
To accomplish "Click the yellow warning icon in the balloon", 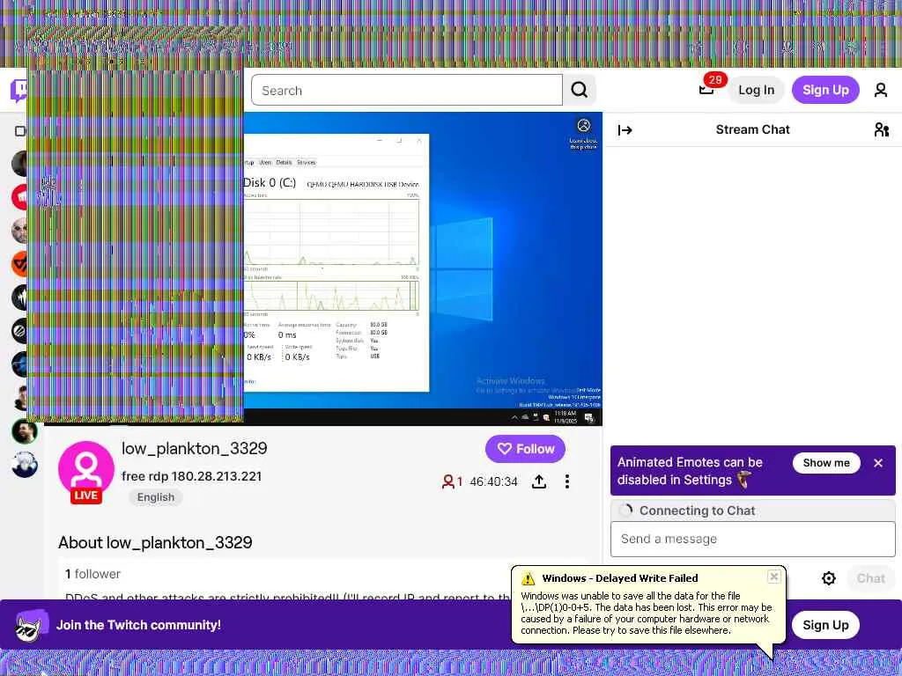I will [529, 578].
